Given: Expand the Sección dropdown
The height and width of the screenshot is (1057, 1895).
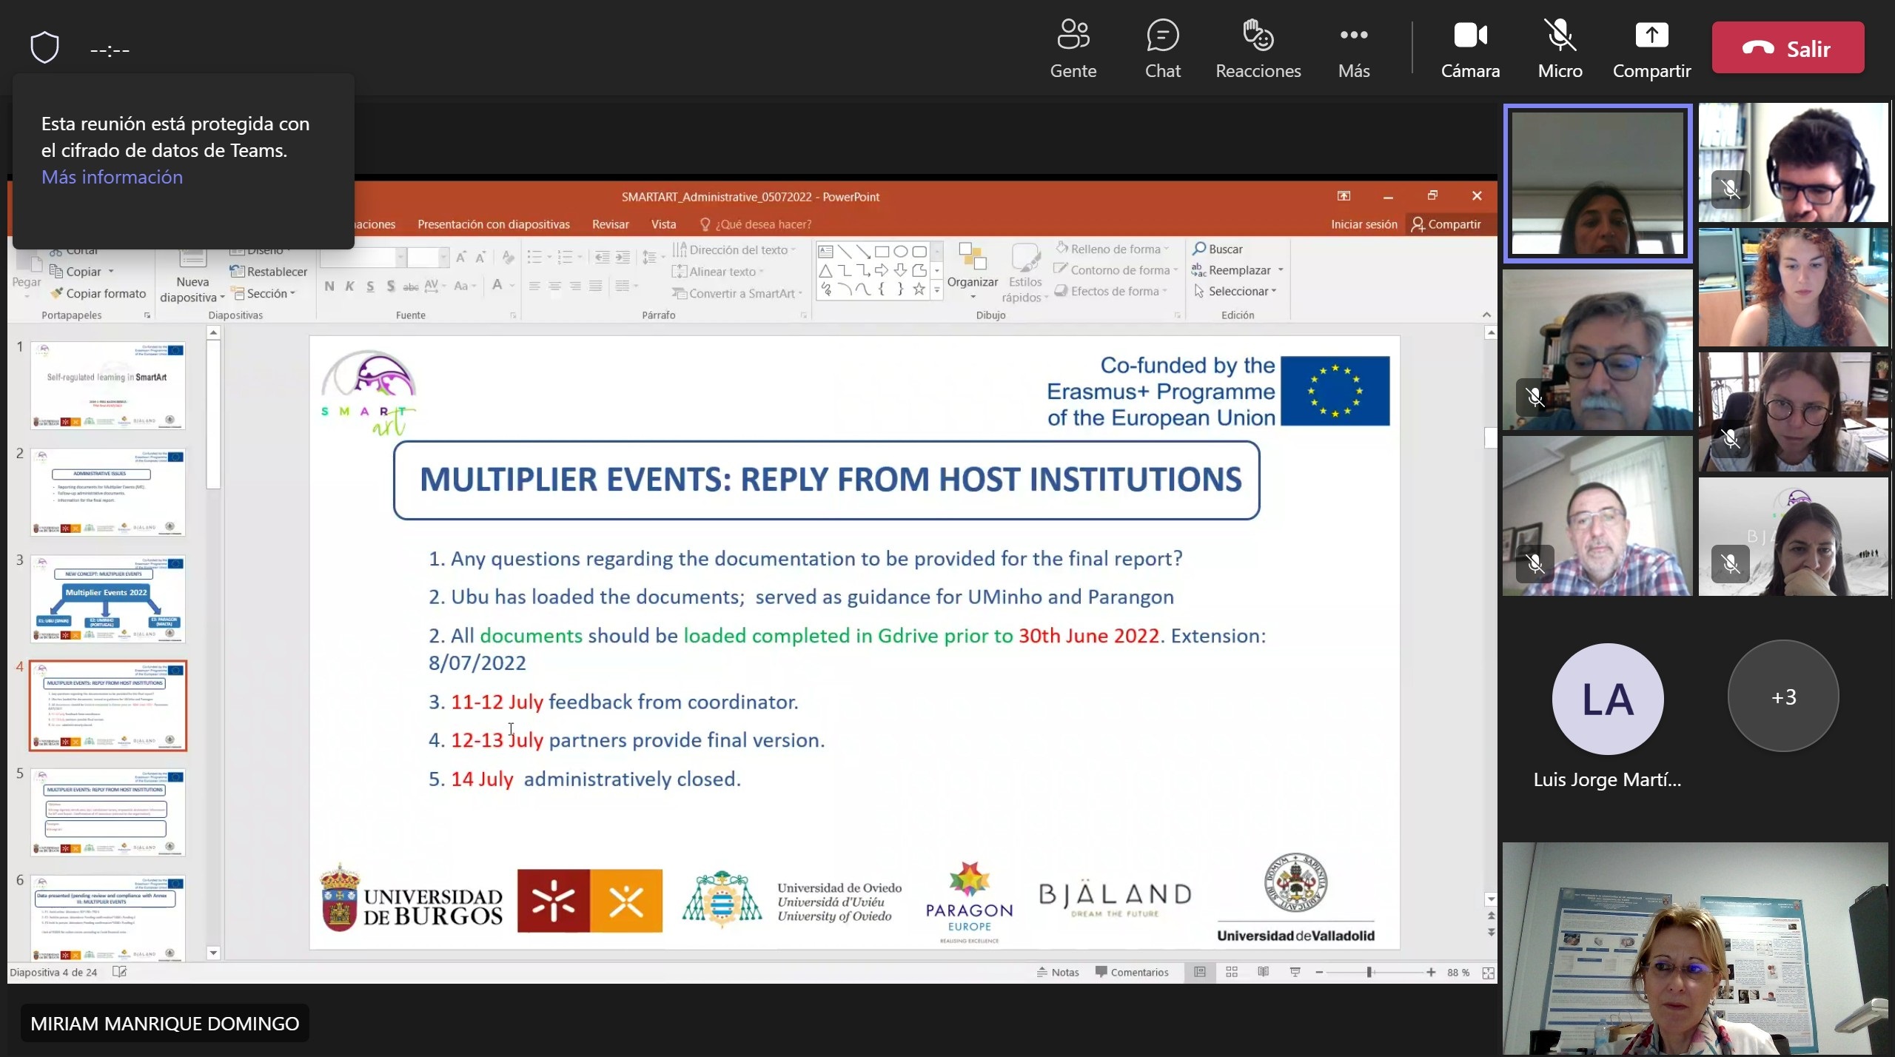Looking at the screenshot, I should click(266, 293).
